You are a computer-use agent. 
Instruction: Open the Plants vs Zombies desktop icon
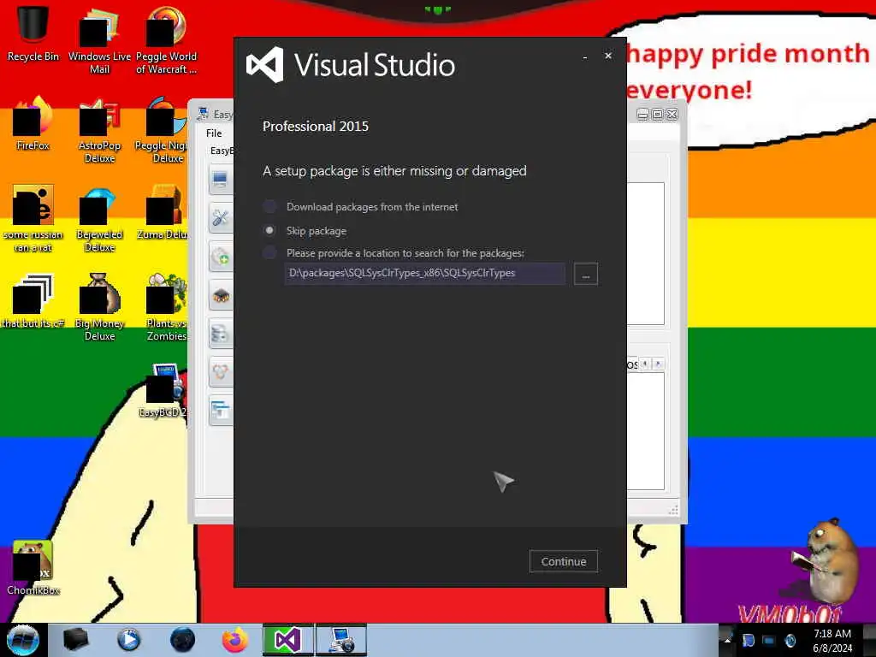point(166,307)
